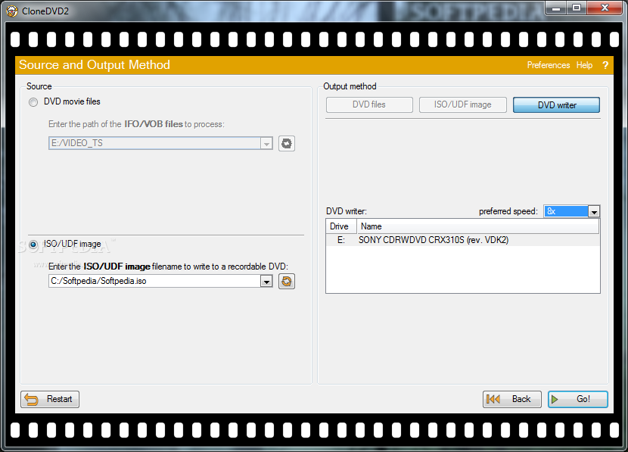Click the C:/Softpedia/Softpedia.iso filename field

(154, 281)
